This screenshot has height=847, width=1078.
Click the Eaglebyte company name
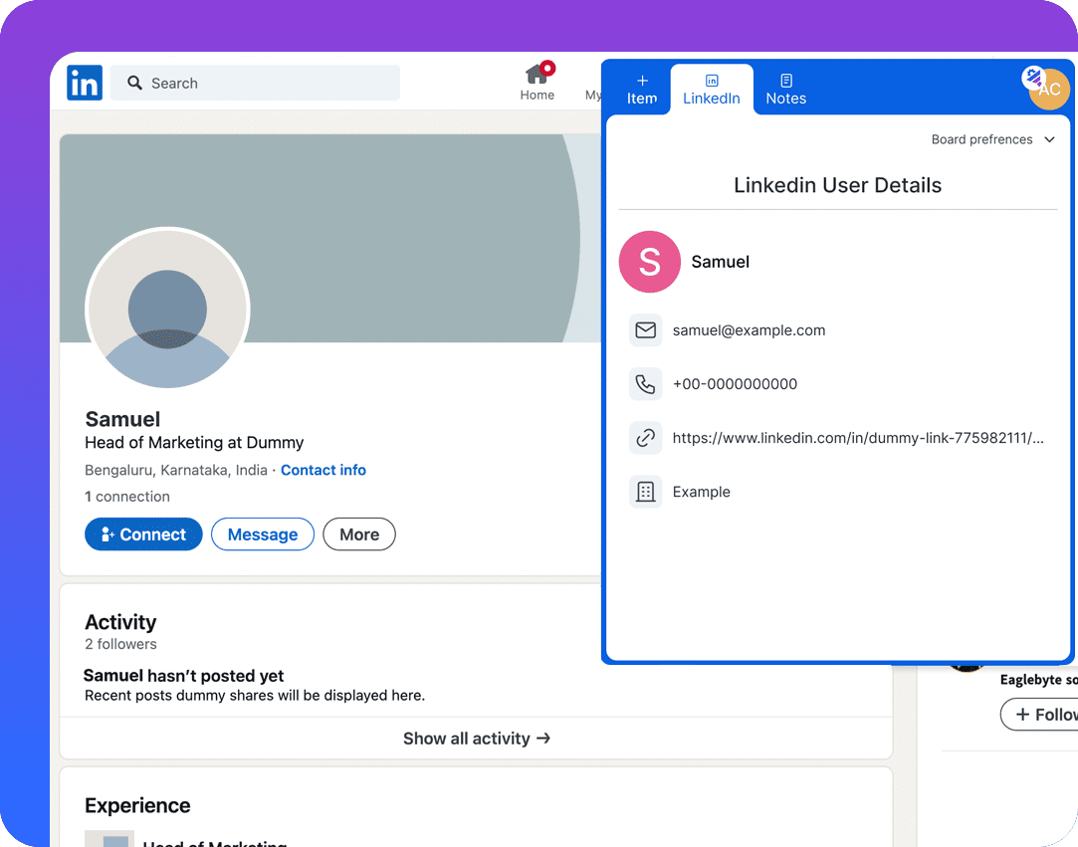[1038, 680]
